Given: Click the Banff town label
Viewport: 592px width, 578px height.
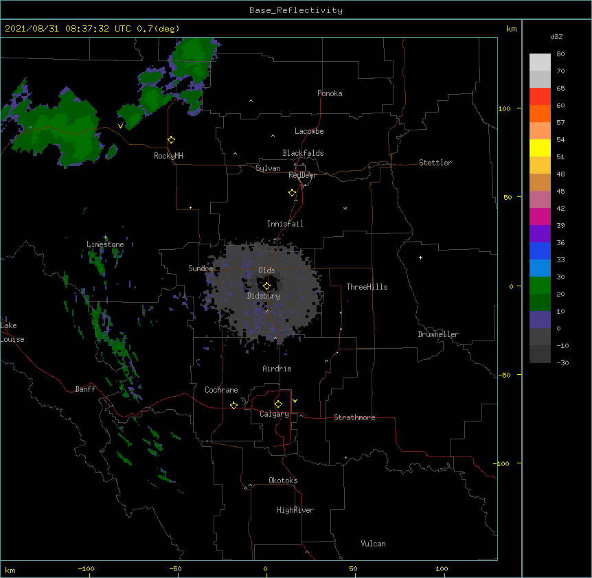Looking at the screenshot, I should tap(85, 389).
